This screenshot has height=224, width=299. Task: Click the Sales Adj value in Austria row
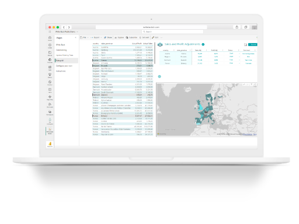point(200,54)
